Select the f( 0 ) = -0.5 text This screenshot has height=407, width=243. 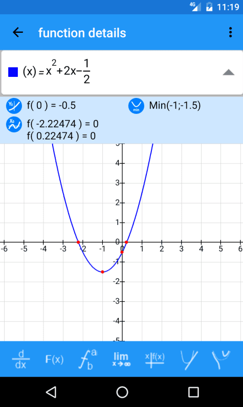coord(51,106)
